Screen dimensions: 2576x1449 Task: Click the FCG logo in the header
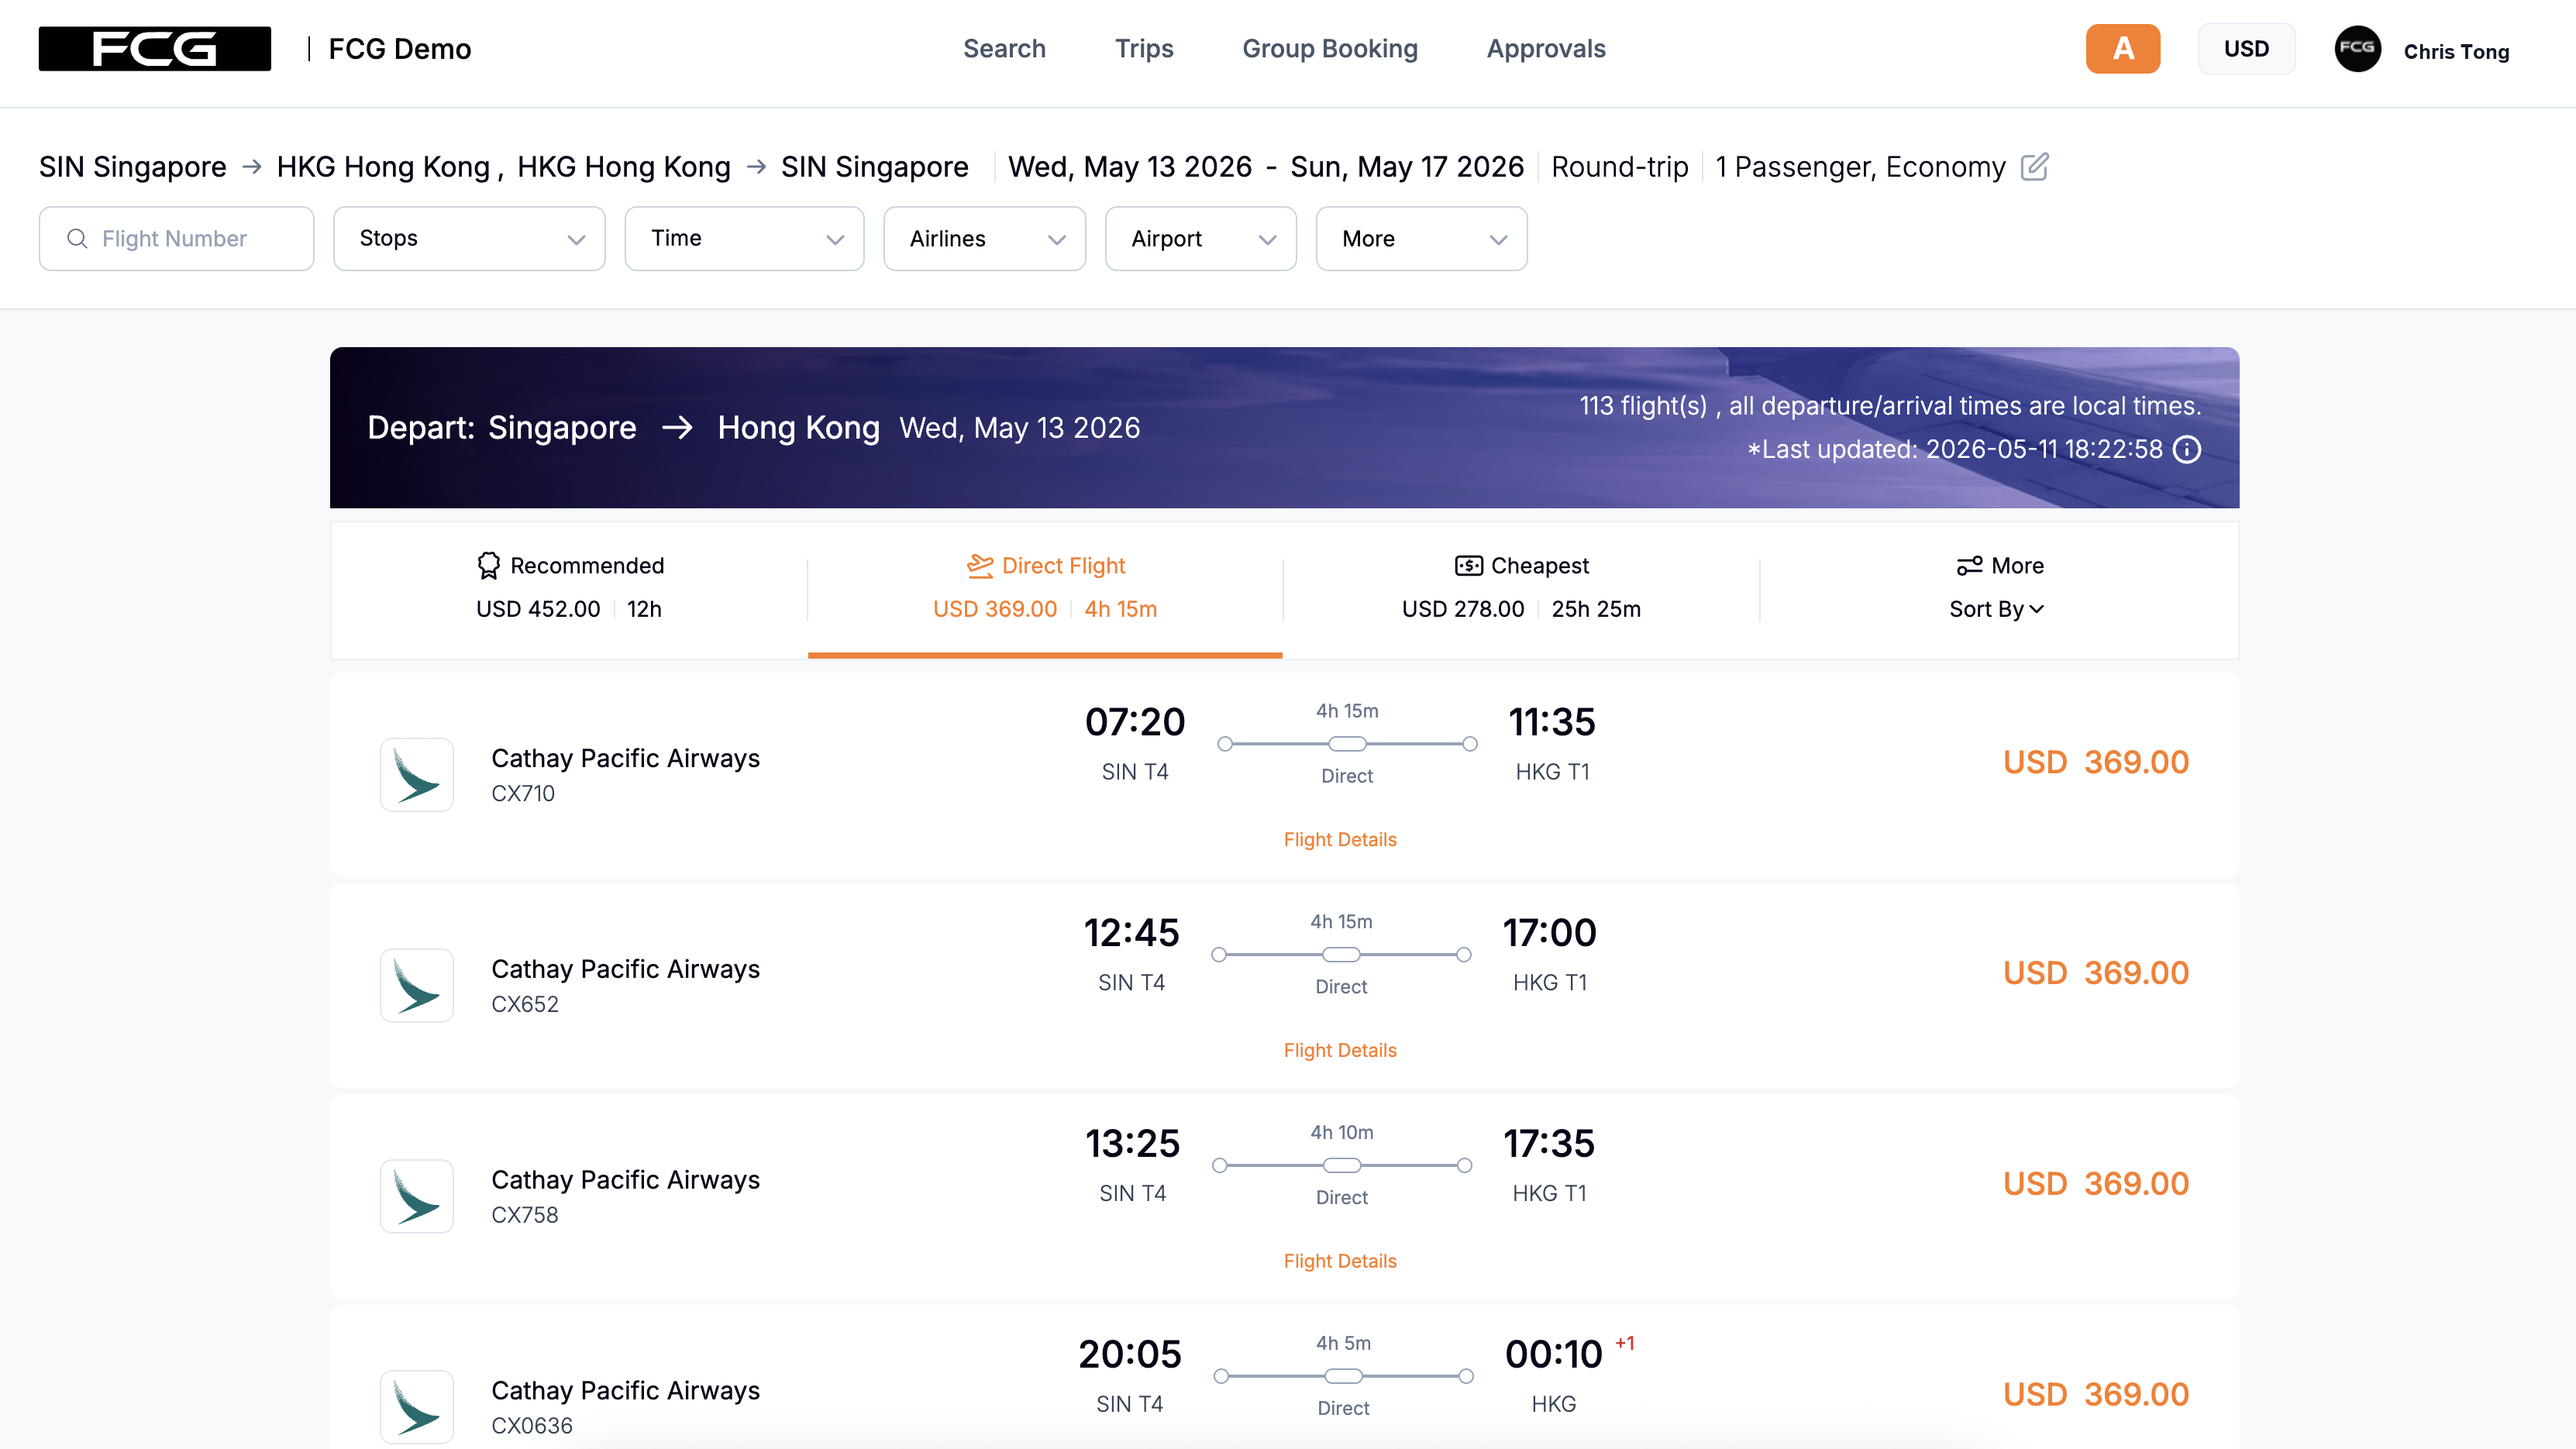(154, 48)
